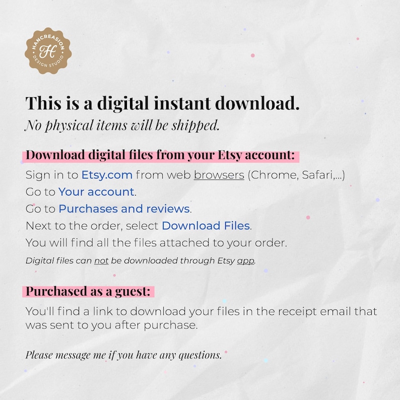The height and width of the screenshot is (400, 400).
Task: Click the Digital files can not be downloaded note
Action: [x=141, y=261]
